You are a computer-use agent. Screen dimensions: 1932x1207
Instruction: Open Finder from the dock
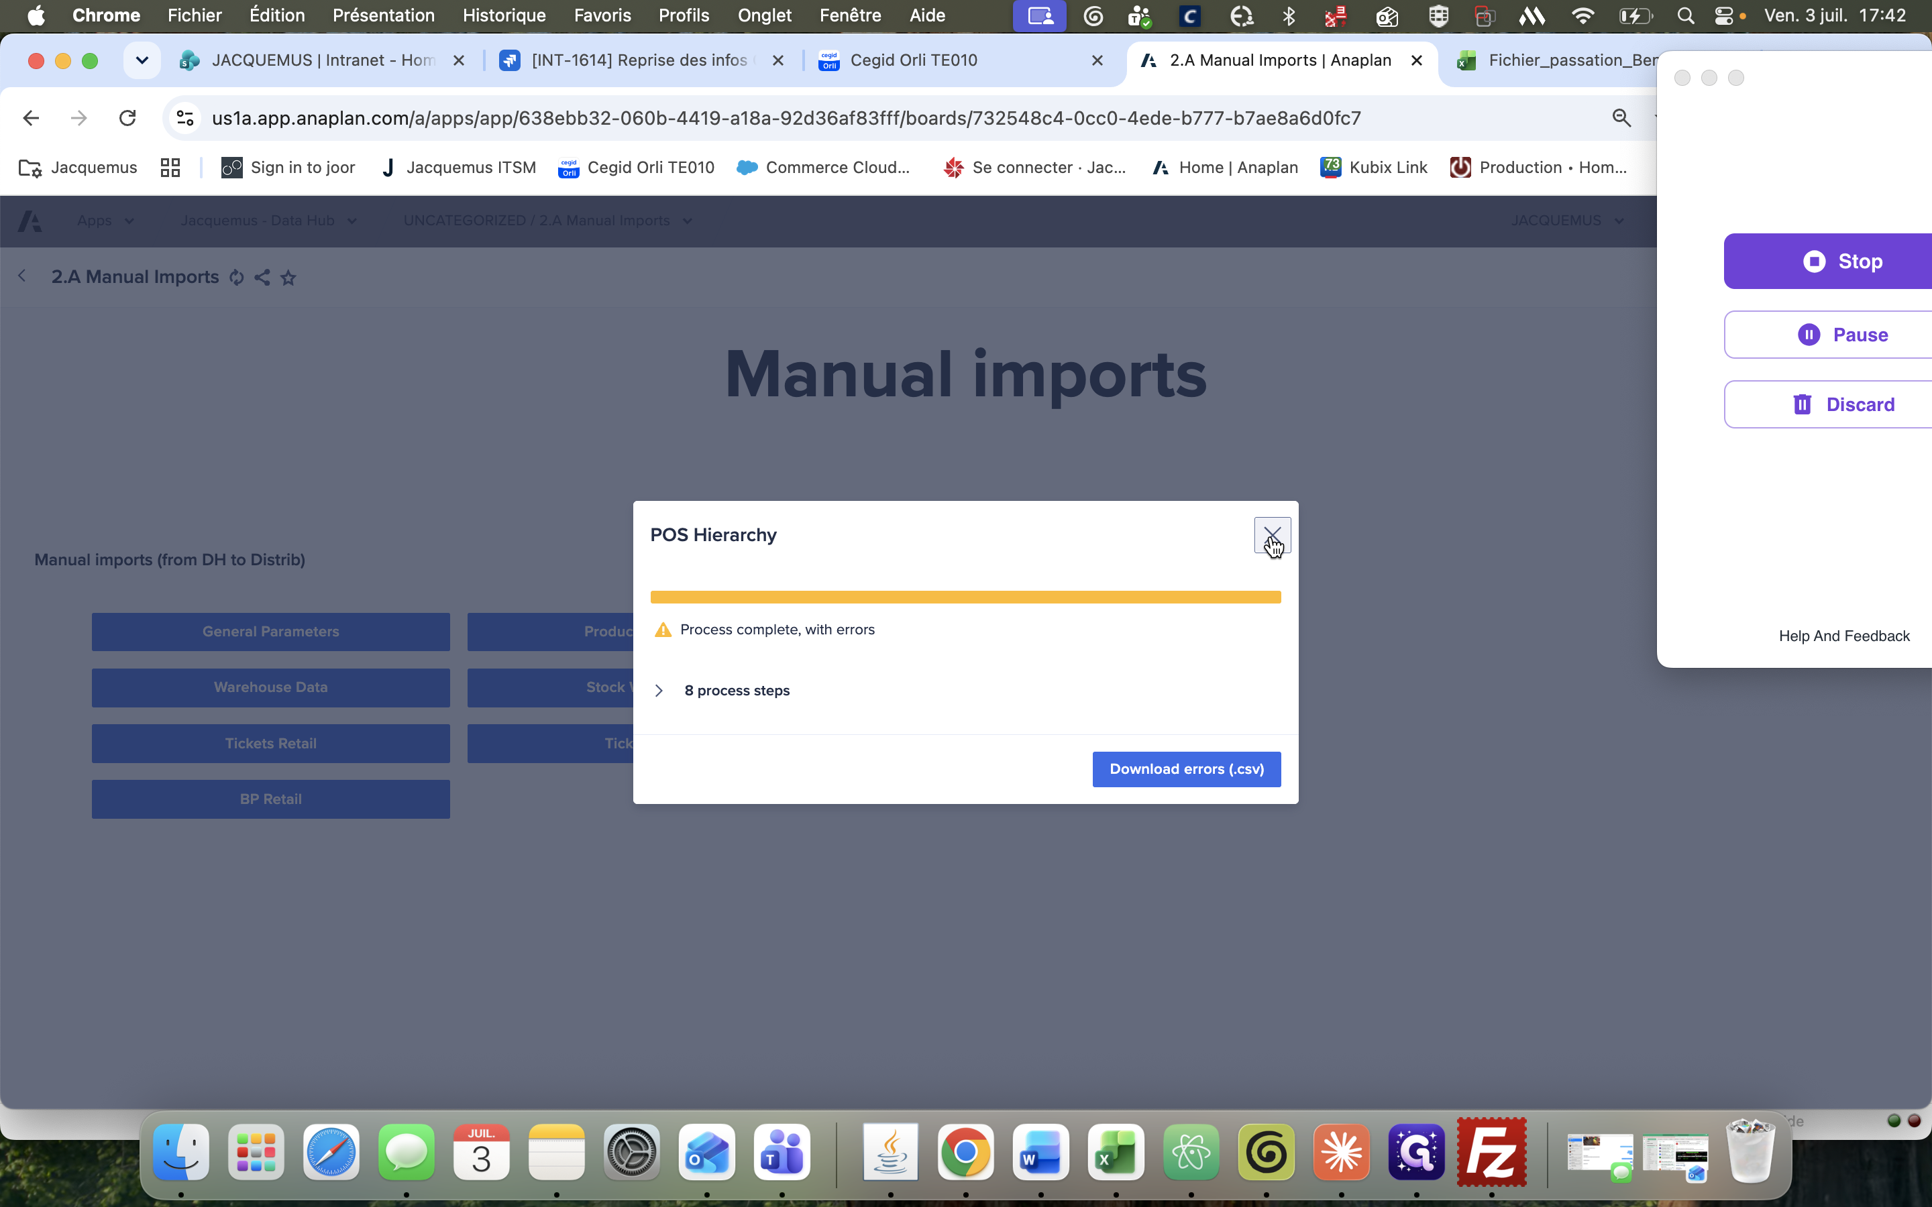[x=181, y=1152]
